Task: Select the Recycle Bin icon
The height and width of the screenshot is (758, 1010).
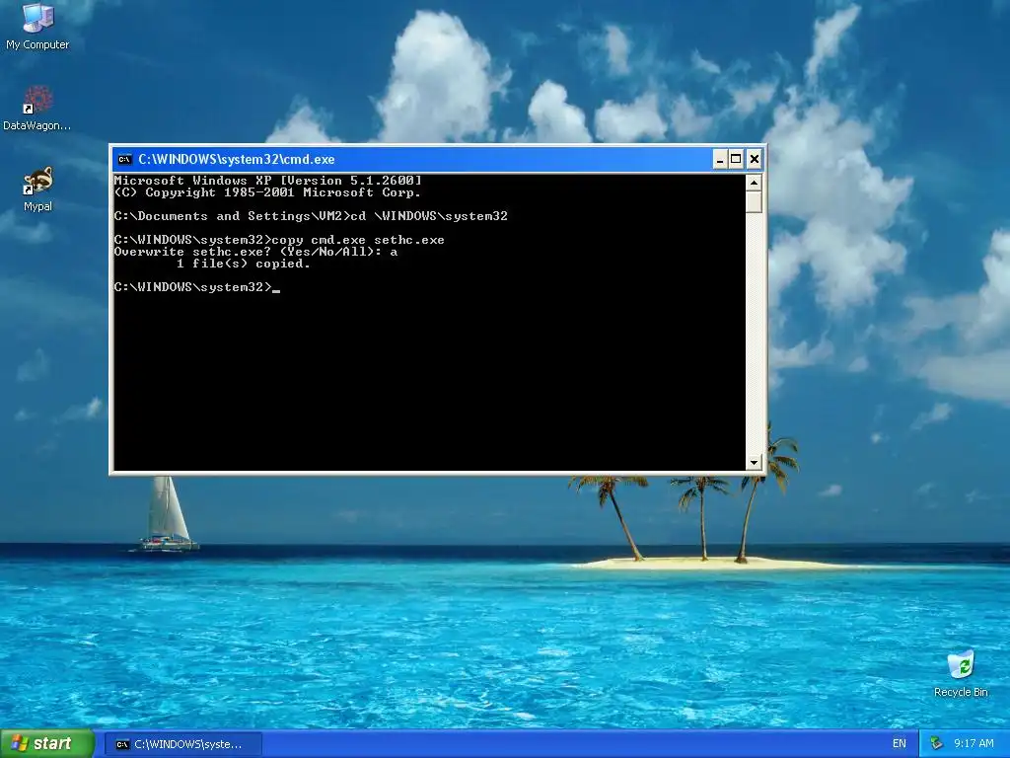Action: point(961,673)
